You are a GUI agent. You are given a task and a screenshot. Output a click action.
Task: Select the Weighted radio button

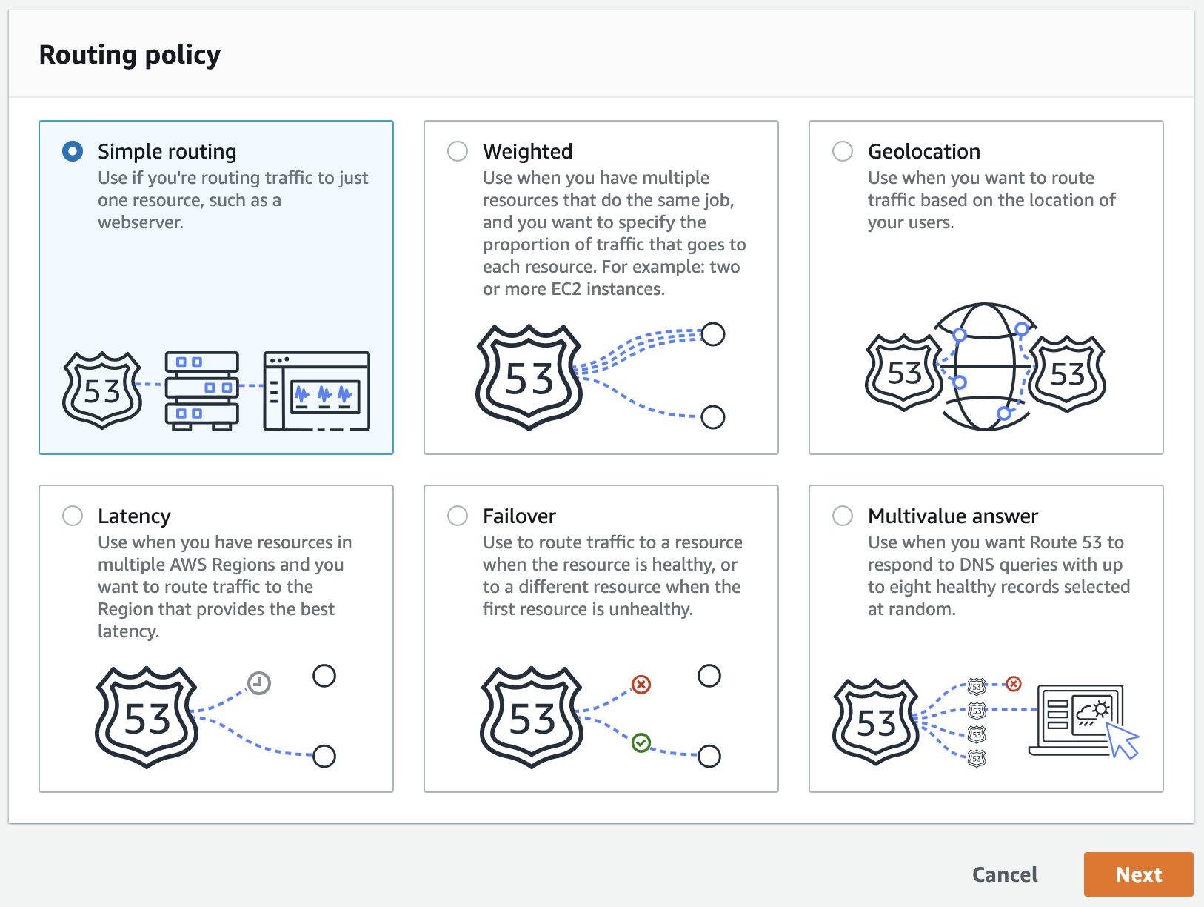coord(458,151)
